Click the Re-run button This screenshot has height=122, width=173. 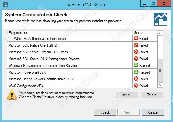click(152, 95)
